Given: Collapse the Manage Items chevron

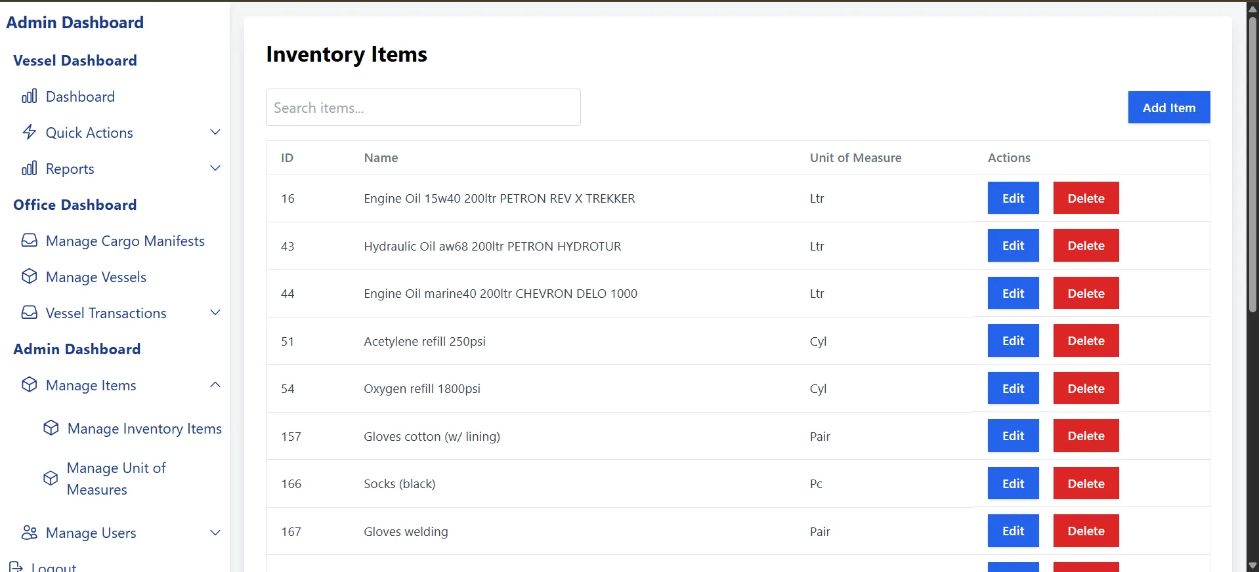Looking at the screenshot, I should (215, 385).
